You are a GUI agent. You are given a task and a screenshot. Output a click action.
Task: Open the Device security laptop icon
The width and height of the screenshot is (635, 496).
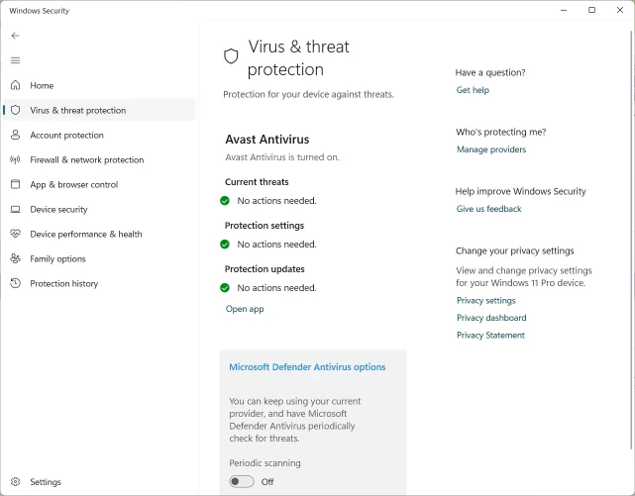point(16,209)
